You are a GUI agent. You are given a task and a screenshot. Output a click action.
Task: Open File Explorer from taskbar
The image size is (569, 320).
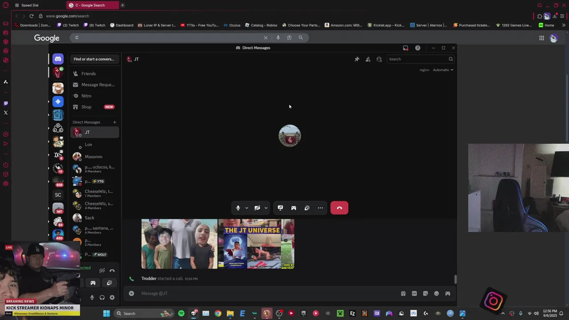(x=230, y=314)
